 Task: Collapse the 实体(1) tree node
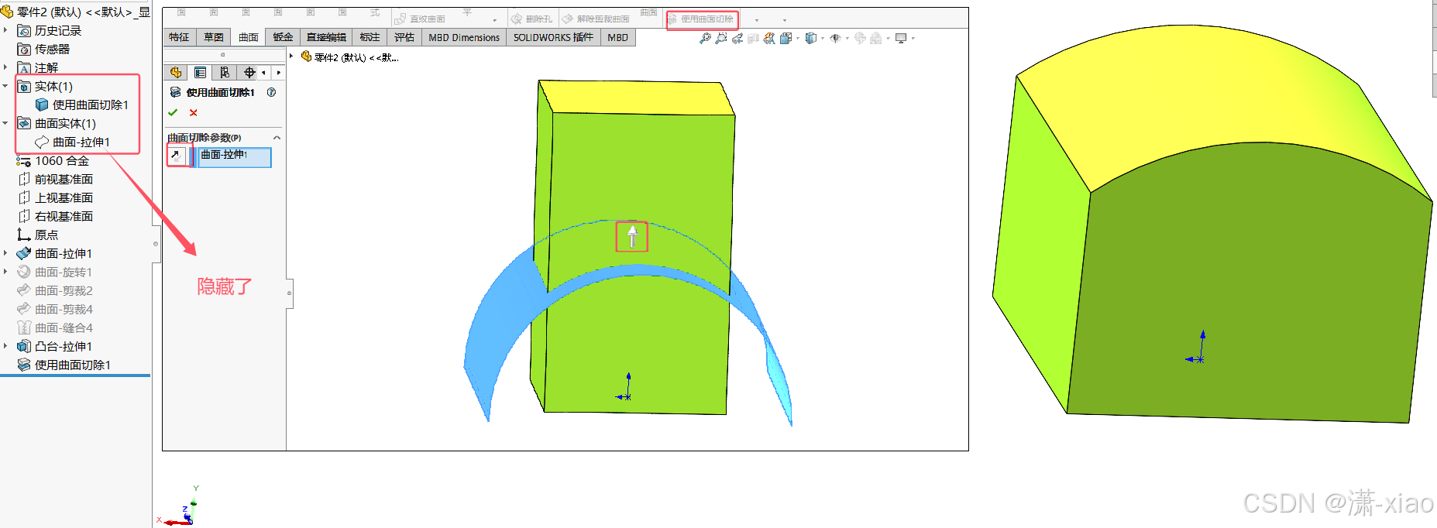pyautogui.click(x=5, y=87)
